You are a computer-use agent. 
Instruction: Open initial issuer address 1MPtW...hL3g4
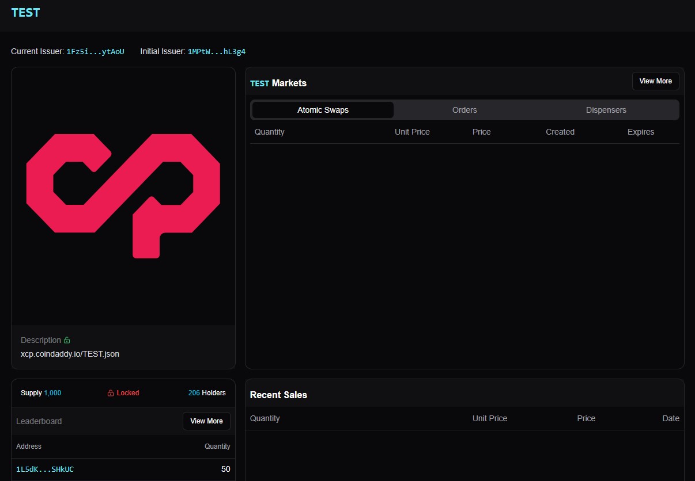(217, 52)
